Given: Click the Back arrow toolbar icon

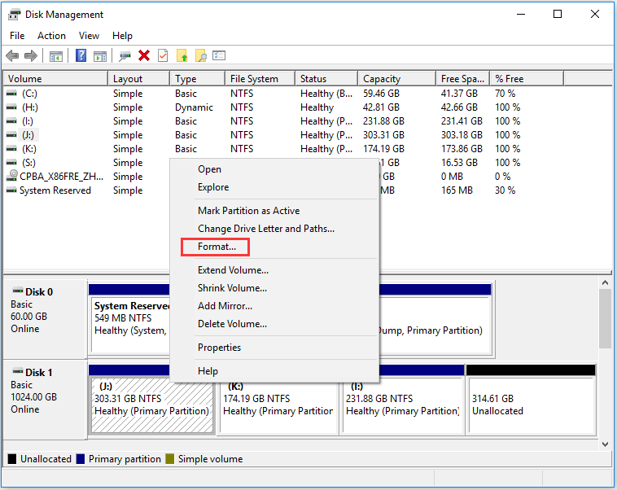Looking at the screenshot, I should pos(12,56).
